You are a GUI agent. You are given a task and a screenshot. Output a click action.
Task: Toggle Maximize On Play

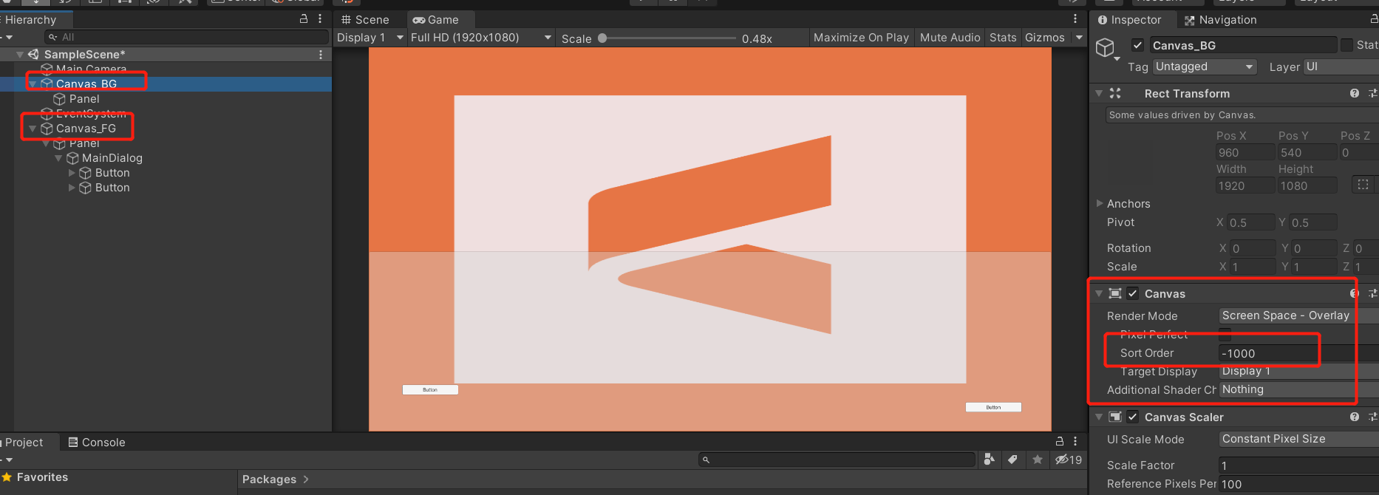[x=861, y=38]
